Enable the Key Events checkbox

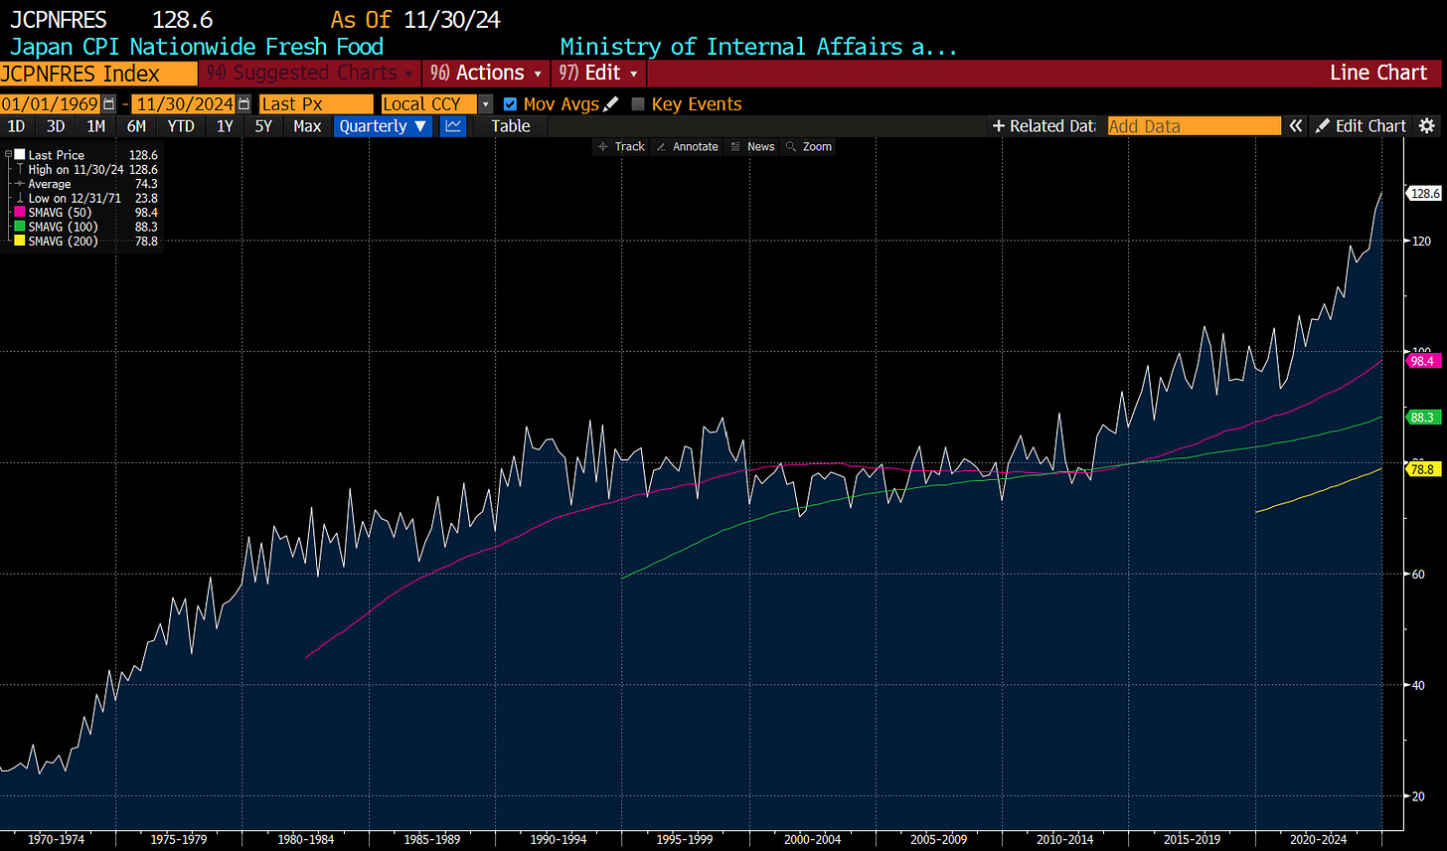tap(638, 104)
